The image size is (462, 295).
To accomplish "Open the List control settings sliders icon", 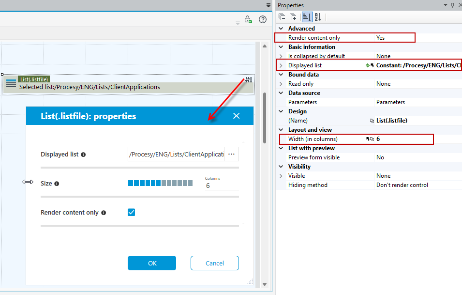I will point(249,79).
